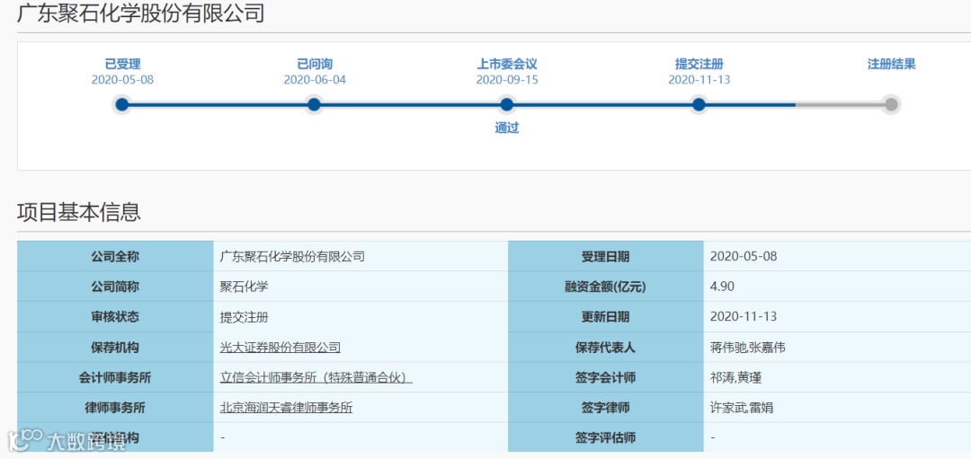Click the 签字会计师 header cell
This screenshot has width=971, height=459.
click(606, 377)
